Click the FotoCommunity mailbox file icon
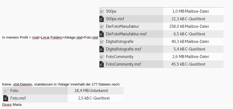 tap(102, 57)
